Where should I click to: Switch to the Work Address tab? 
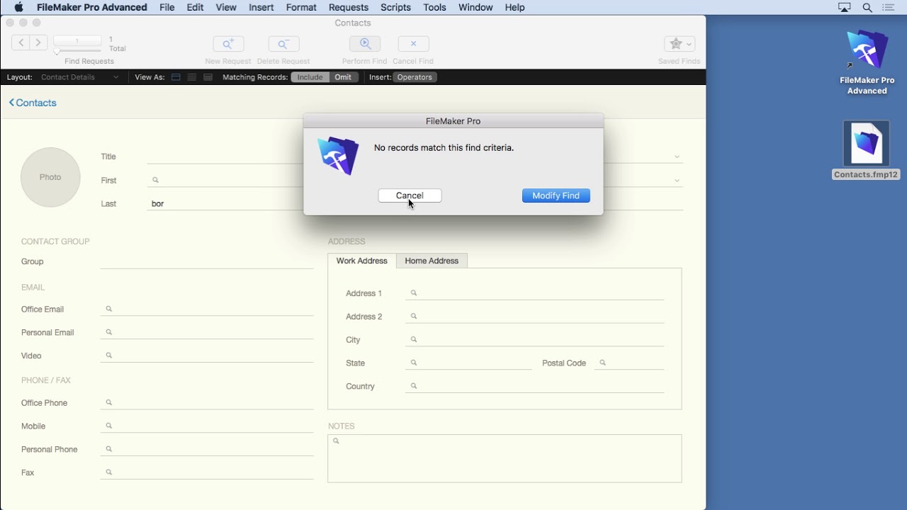point(362,261)
